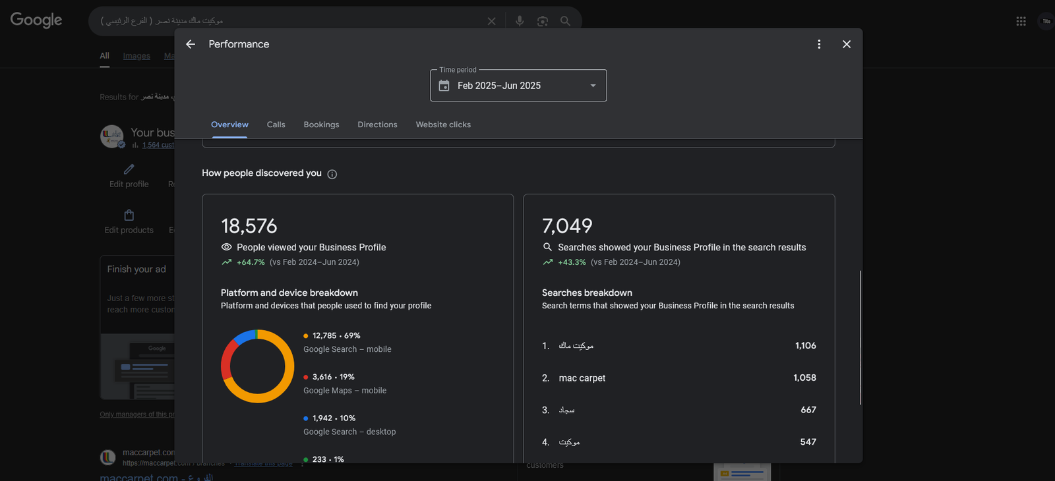
Task: Click the Google logo
Action: 36,20
